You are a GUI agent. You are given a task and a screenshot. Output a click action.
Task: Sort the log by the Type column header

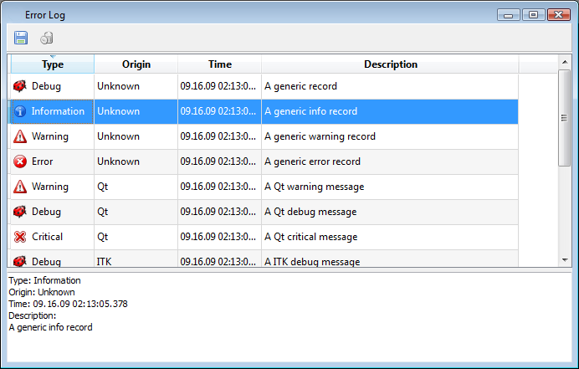[x=52, y=64]
